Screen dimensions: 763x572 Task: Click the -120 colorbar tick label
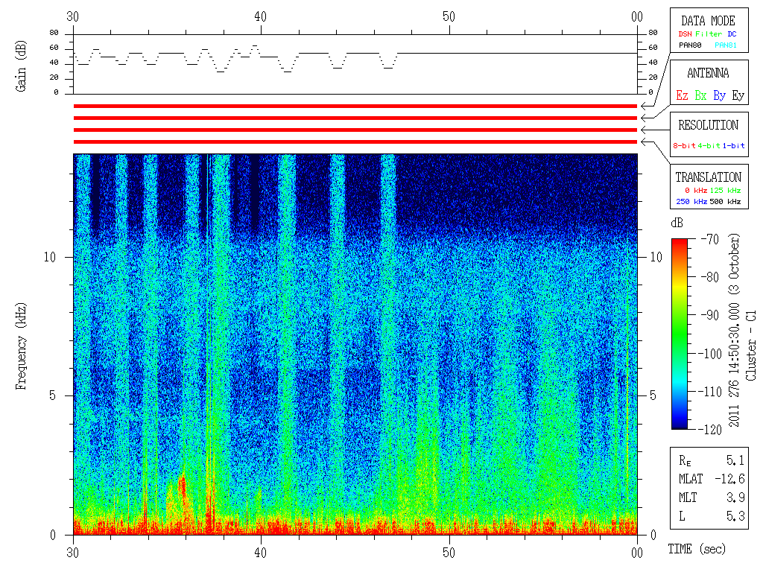click(710, 430)
